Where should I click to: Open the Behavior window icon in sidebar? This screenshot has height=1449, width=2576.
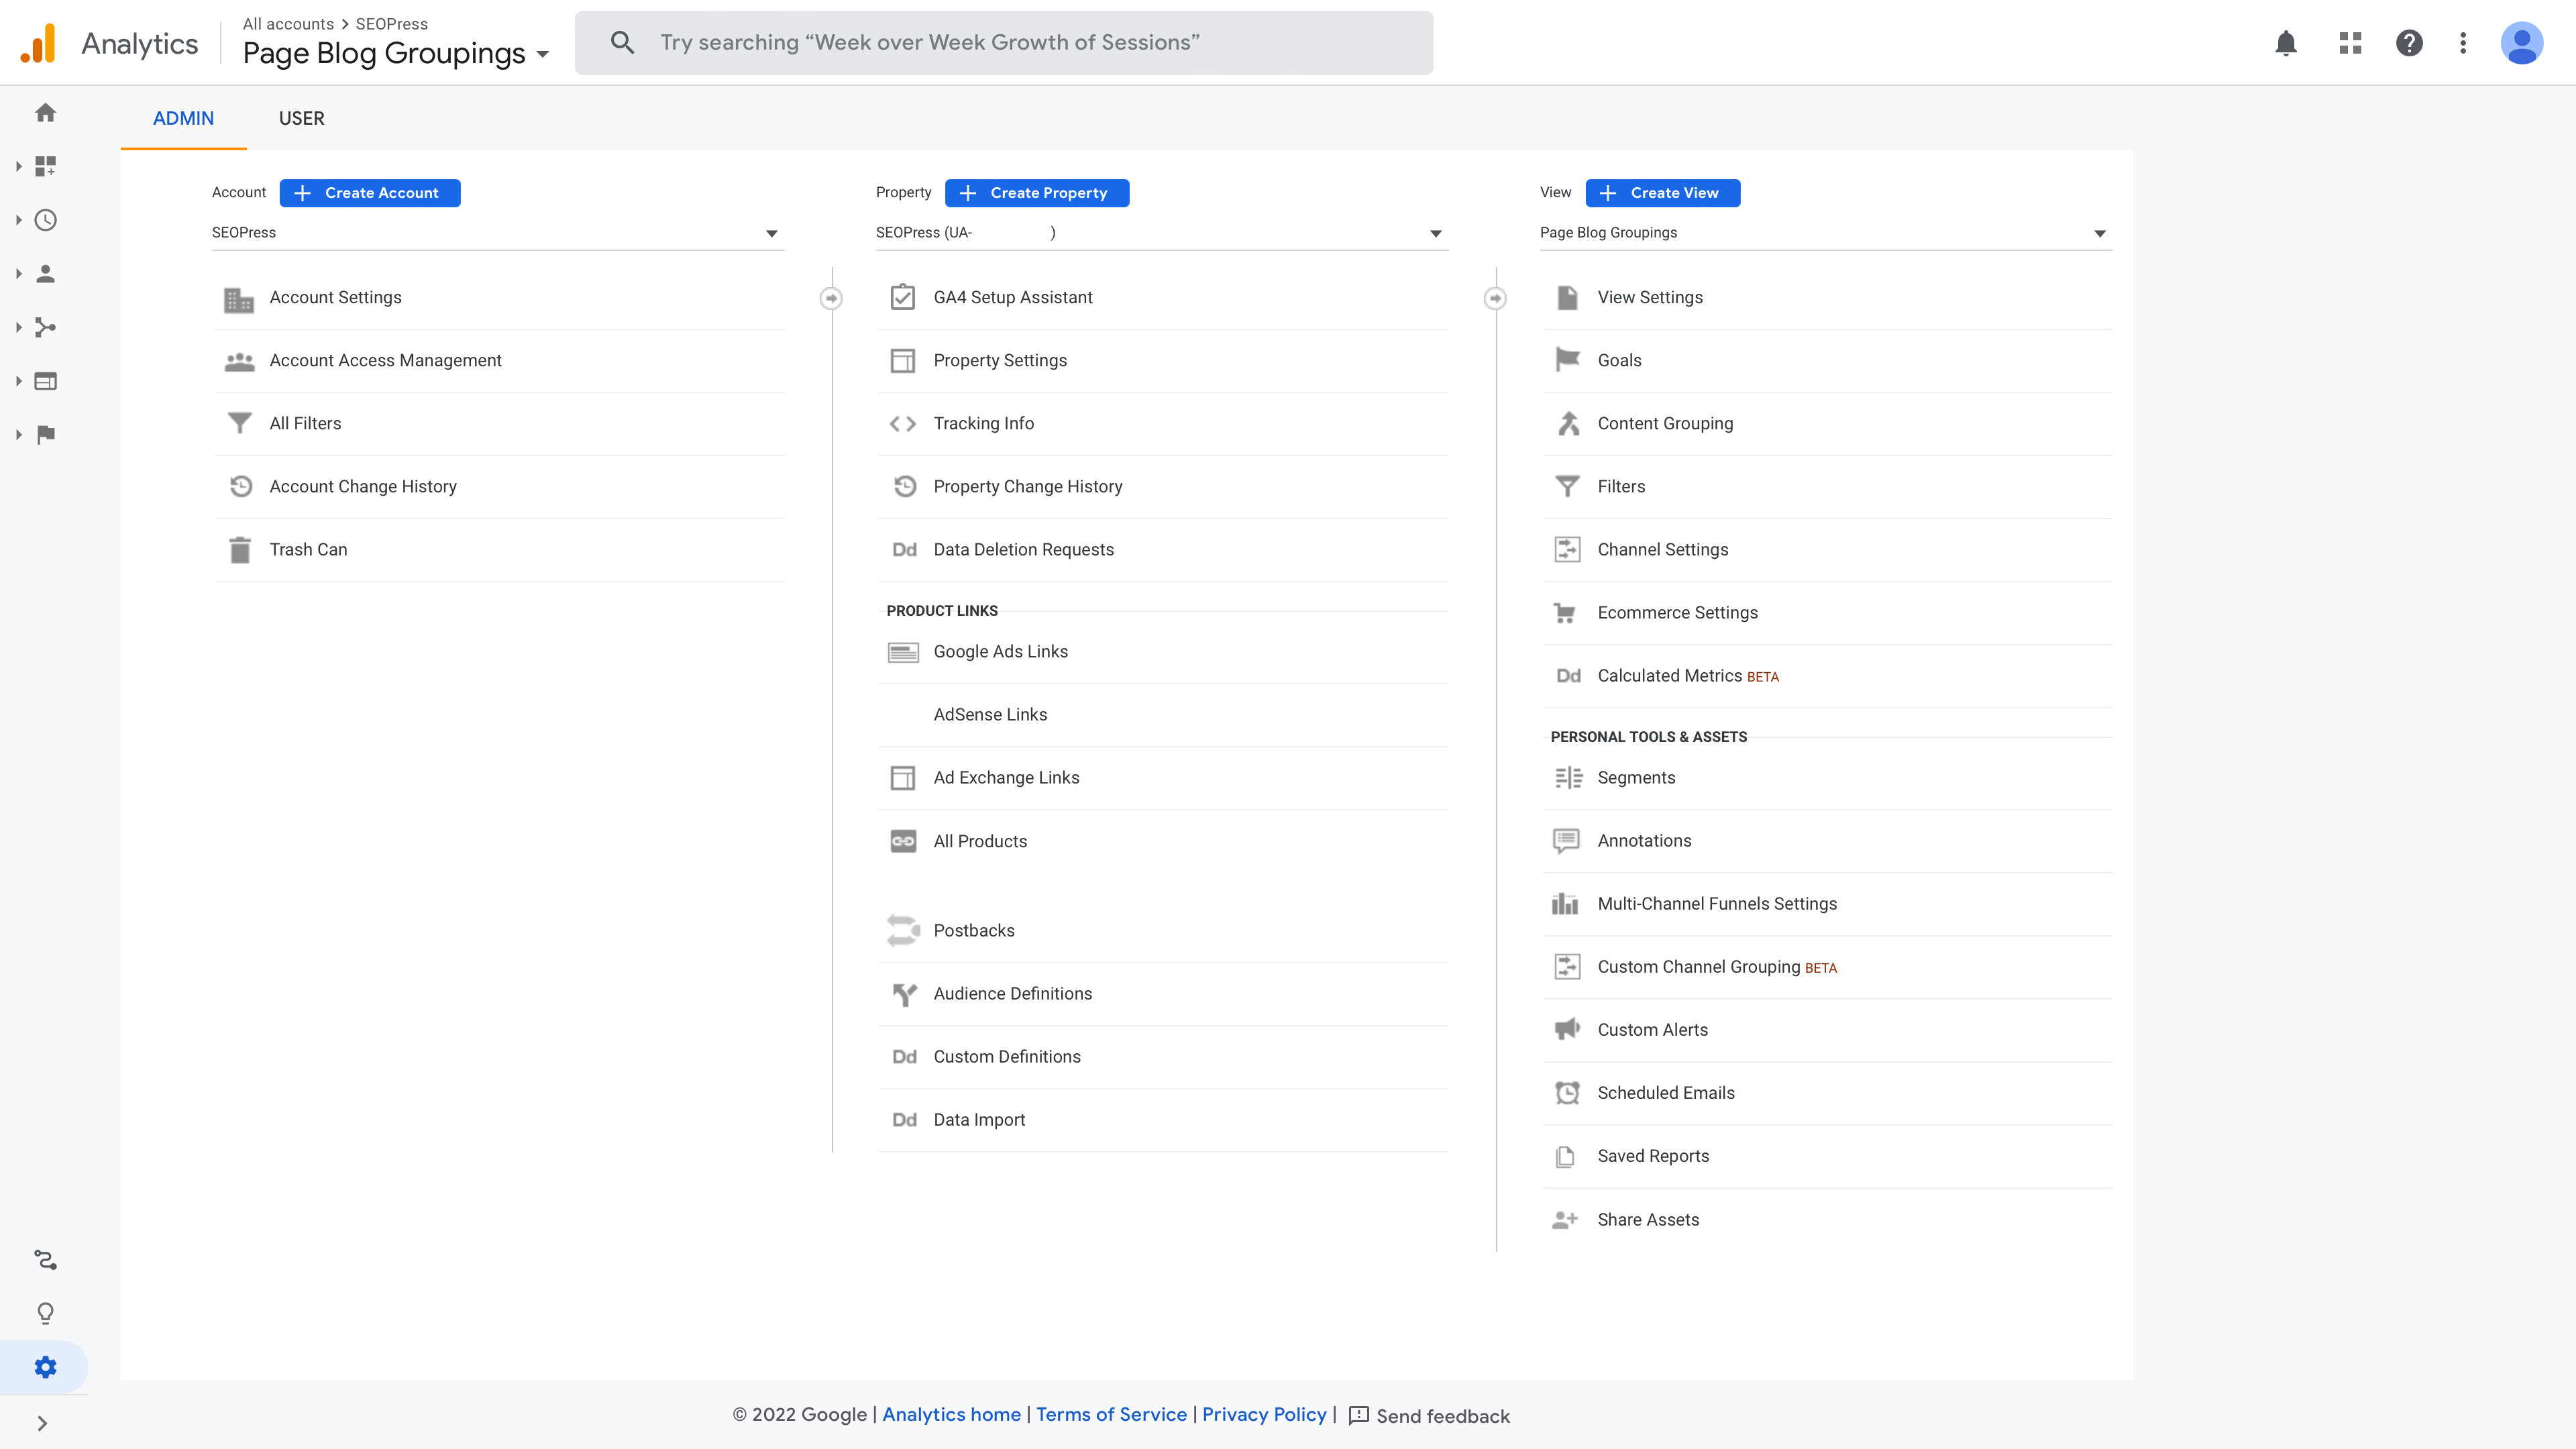[x=45, y=381]
